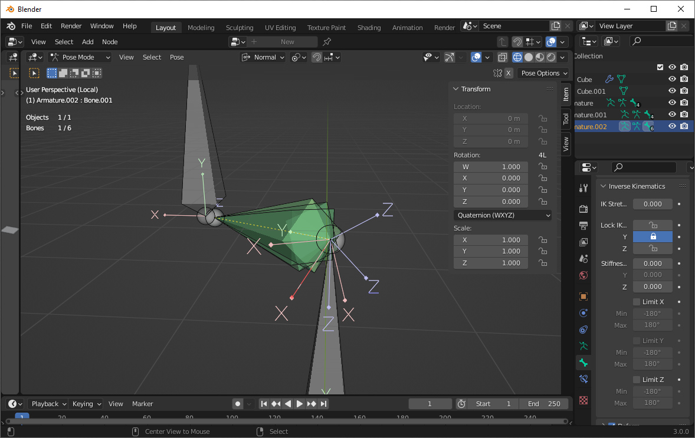Open the Render properties tab
The height and width of the screenshot is (438, 695).
tap(583, 209)
